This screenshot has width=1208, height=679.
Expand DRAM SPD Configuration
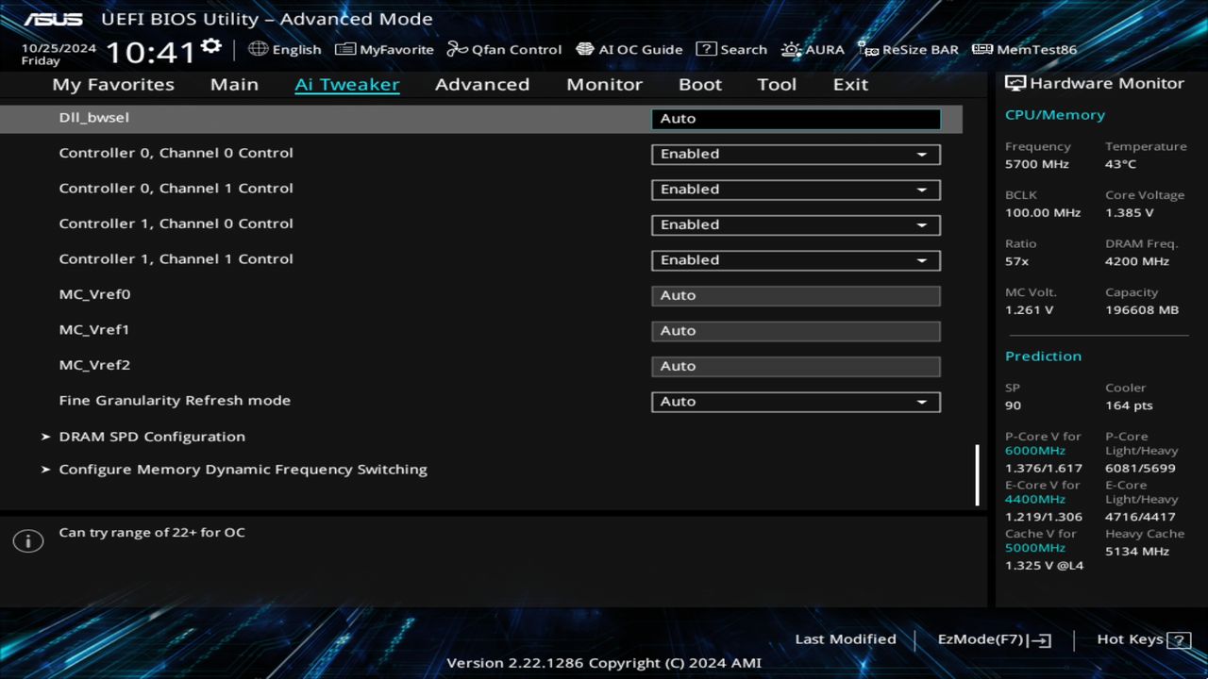[151, 436]
